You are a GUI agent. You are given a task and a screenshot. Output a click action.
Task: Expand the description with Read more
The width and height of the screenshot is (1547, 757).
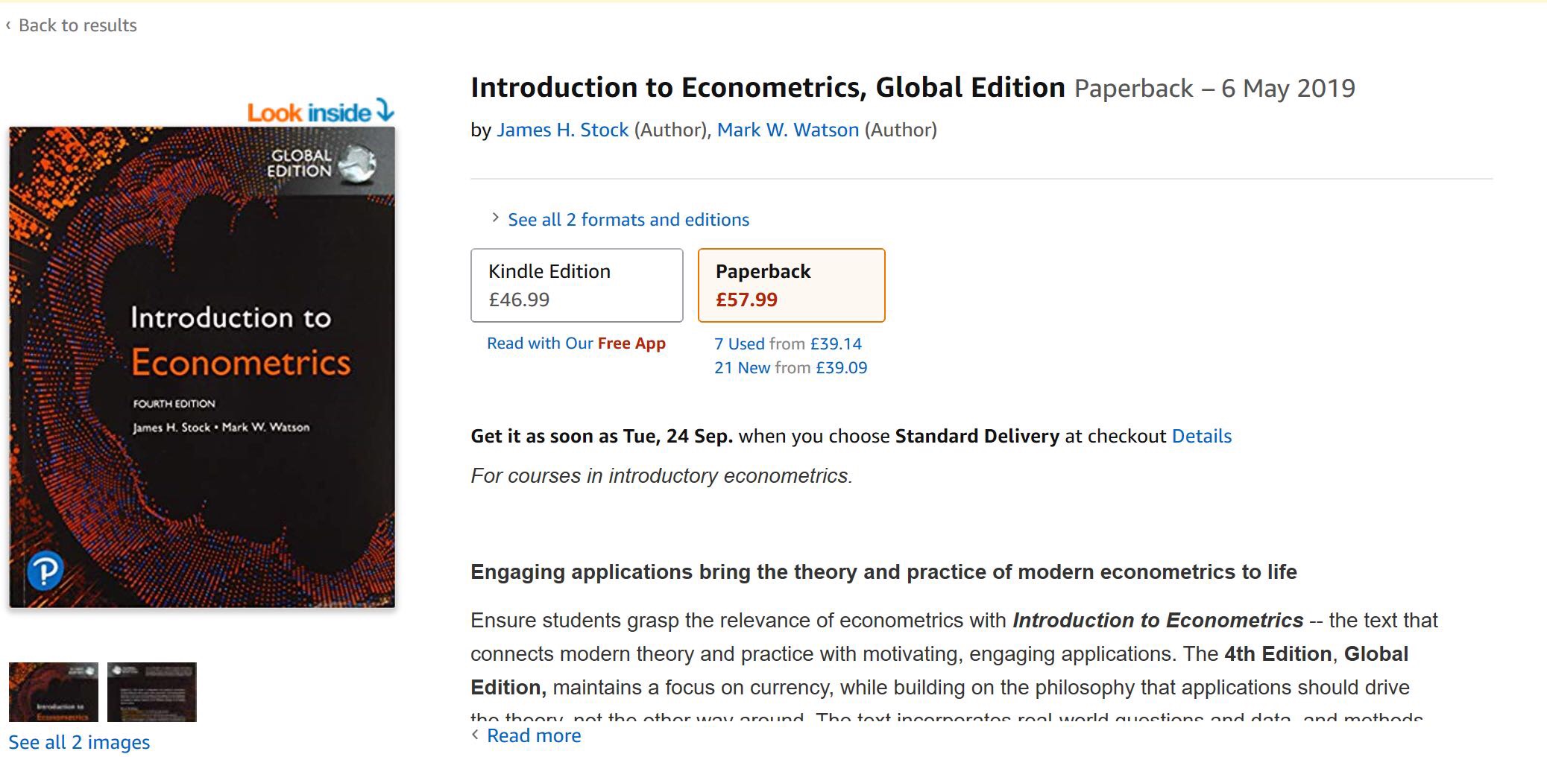pyautogui.click(x=533, y=736)
